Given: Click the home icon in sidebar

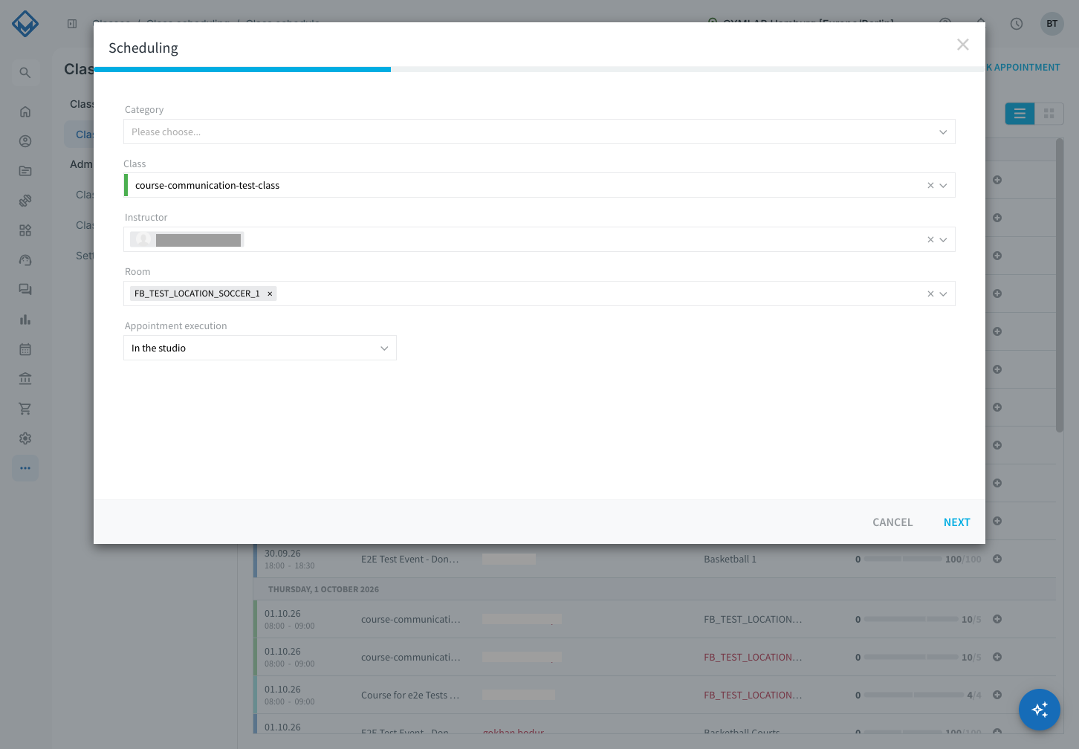Looking at the screenshot, I should point(25,111).
